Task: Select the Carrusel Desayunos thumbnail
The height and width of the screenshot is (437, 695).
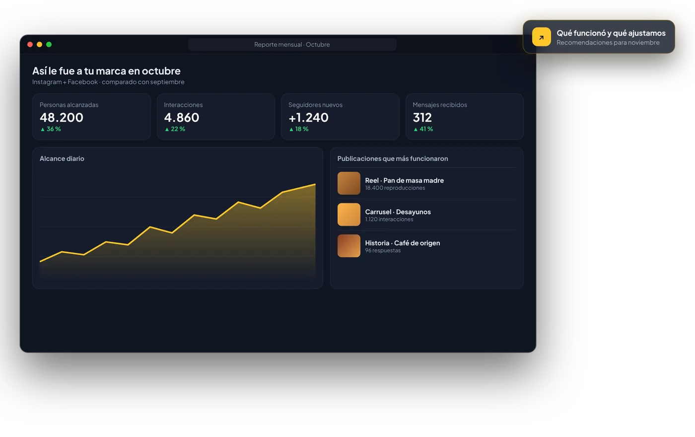Action: tap(349, 215)
